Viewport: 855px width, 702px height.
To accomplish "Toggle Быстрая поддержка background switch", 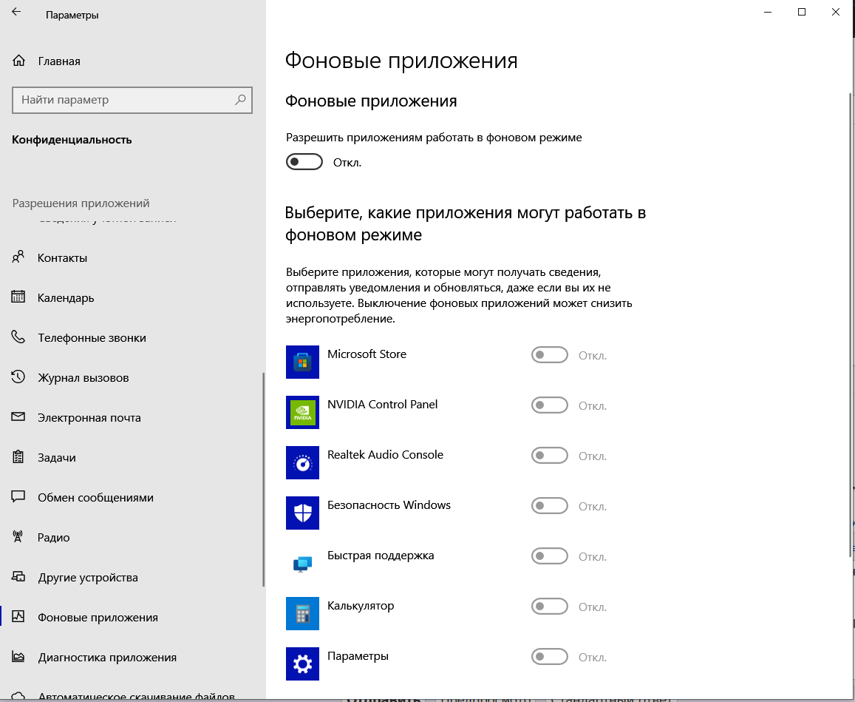I will 550,556.
